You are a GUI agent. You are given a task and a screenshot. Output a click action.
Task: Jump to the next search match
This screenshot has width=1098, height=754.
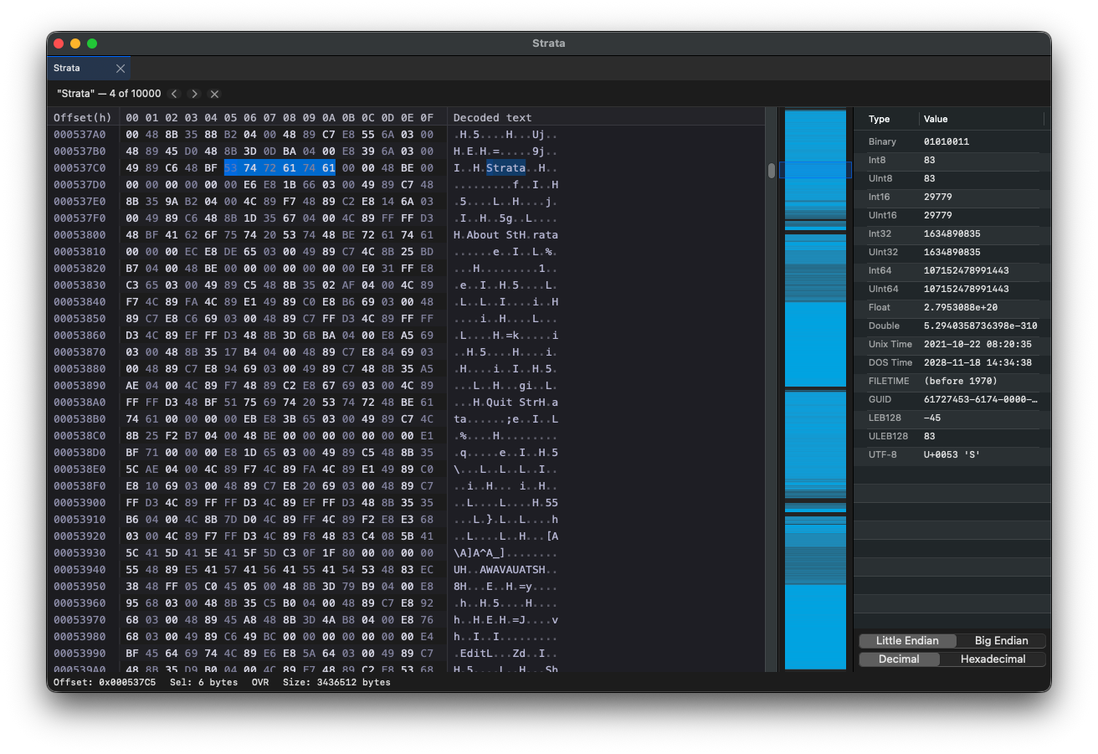tap(194, 94)
